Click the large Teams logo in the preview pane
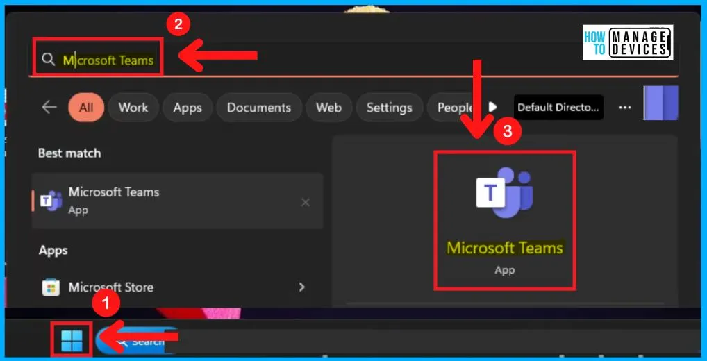Image resolution: width=707 pixels, height=361 pixels. tap(504, 193)
